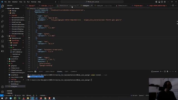
Task: Open the Selection menu
Action: (15, 2)
